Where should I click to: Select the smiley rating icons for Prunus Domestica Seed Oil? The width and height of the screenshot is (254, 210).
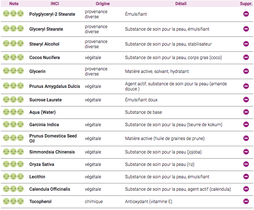(x=13, y=138)
